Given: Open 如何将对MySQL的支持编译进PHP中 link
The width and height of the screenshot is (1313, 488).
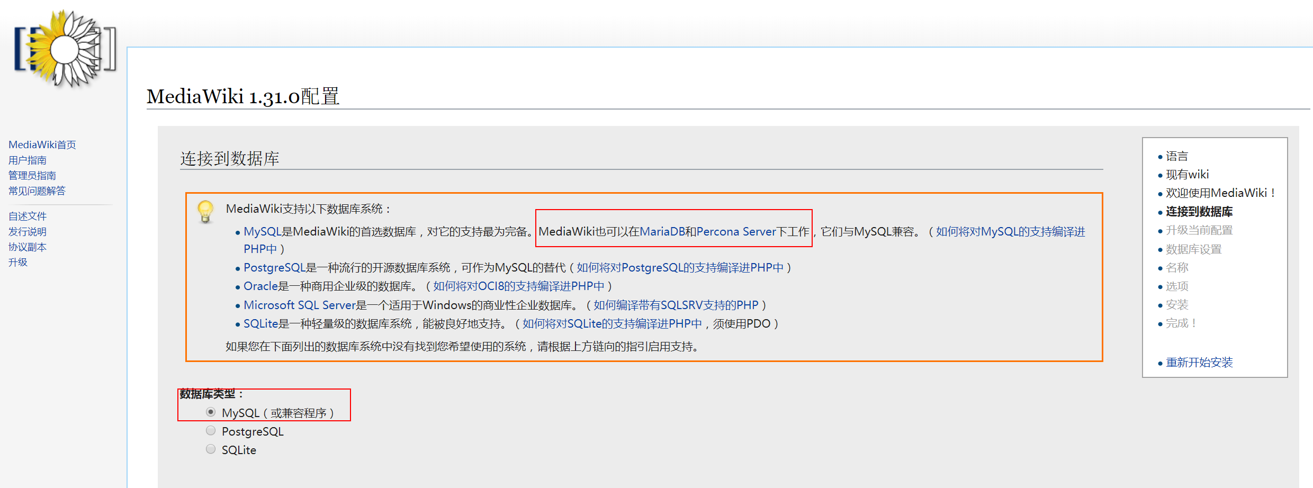Looking at the screenshot, I should tap(664, 240).
